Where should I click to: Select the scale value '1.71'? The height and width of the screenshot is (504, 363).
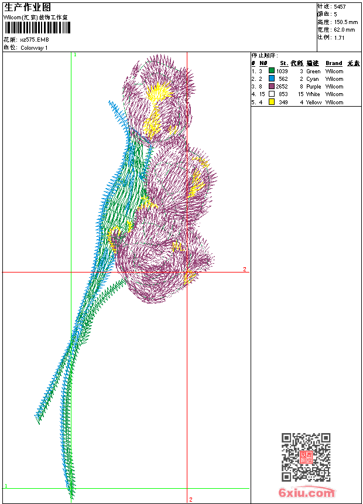[339, 38]
